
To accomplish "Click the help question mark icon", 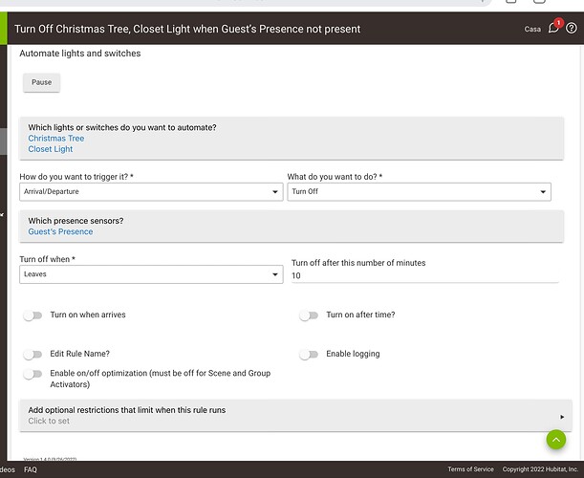I will [572, 29].
